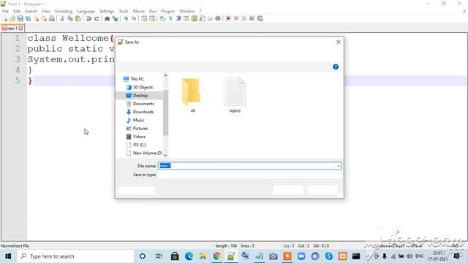The width and height of the screenshot is (468, 263).
Task: Click the Paste clipboard toolbar icon
Action: point(78,18)
